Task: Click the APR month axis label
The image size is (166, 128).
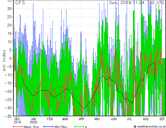Action: point(81,119)
